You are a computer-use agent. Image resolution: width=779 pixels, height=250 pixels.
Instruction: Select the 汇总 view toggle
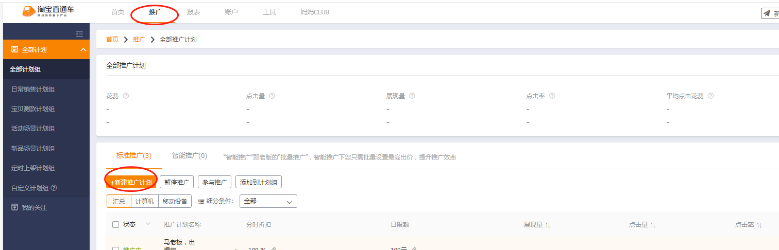pyautogui.click(x=119, y=201)
